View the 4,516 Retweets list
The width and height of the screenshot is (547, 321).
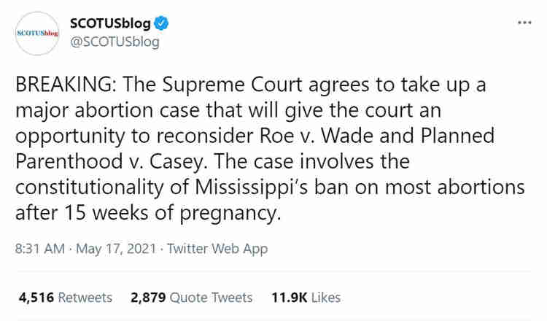(x=66, y=297)
